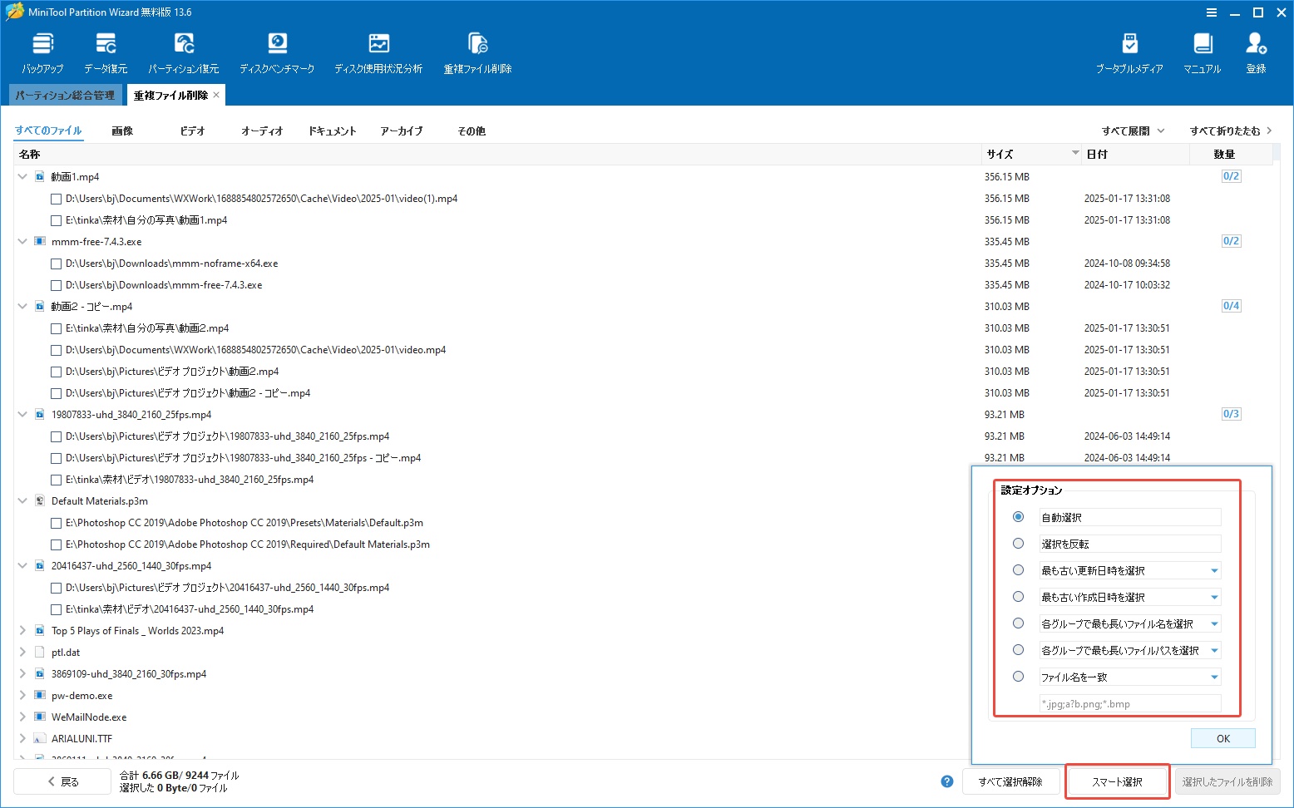Start ディスク使用状況分析
The image size is (1294, 808).
[378, 50]
